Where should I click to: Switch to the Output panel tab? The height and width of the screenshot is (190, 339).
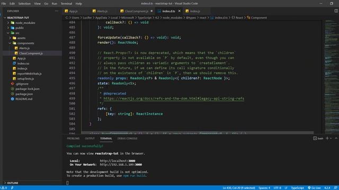90,138
